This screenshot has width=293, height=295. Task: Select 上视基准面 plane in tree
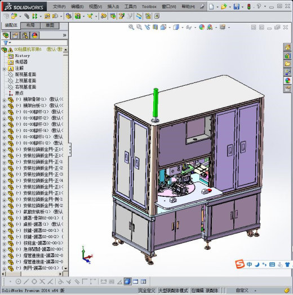(x=25, y=81)
